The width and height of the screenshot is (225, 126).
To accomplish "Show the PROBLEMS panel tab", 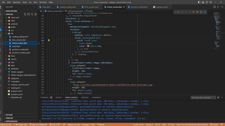I will (44, 97).
